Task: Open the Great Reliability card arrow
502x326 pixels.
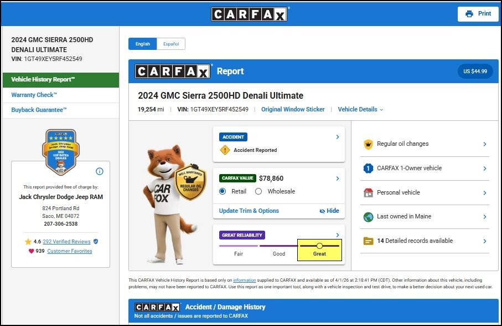Action: tap(338, 235)
